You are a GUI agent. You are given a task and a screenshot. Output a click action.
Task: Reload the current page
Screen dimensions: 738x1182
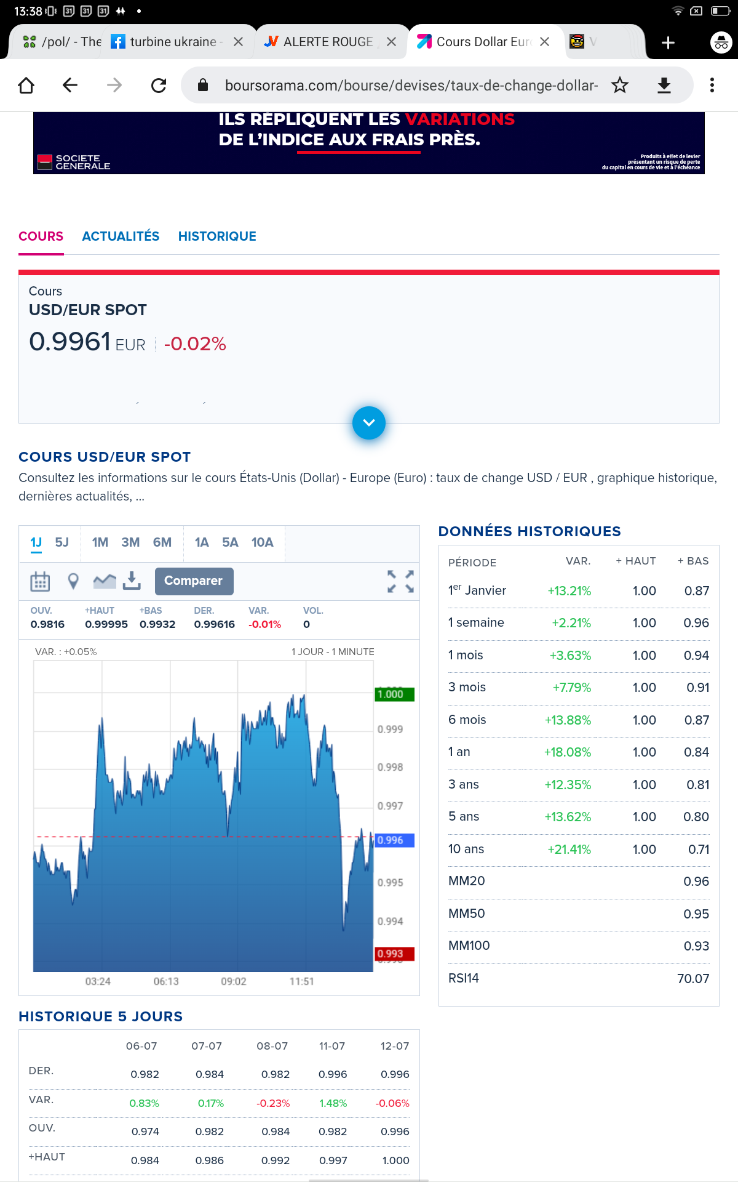[159, 85]
